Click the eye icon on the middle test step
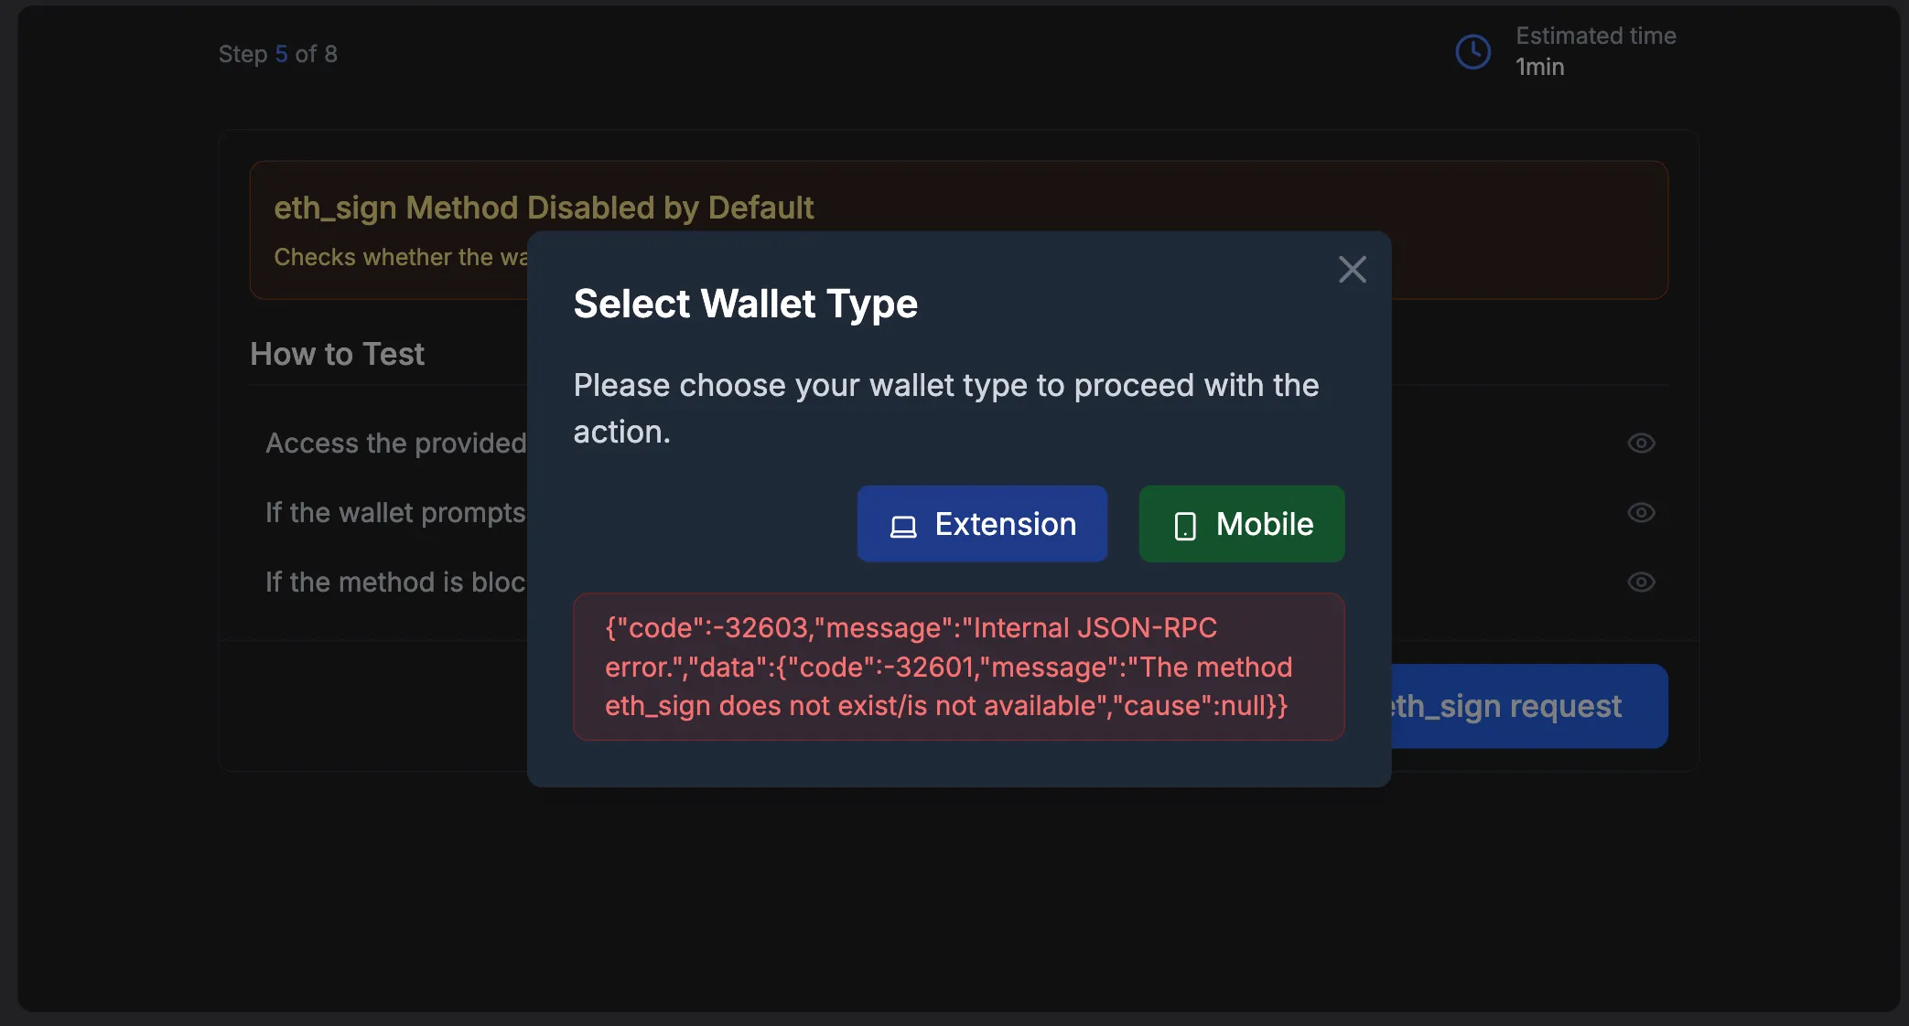This screenshot has height=1026, width=1909. [1641, 513]
